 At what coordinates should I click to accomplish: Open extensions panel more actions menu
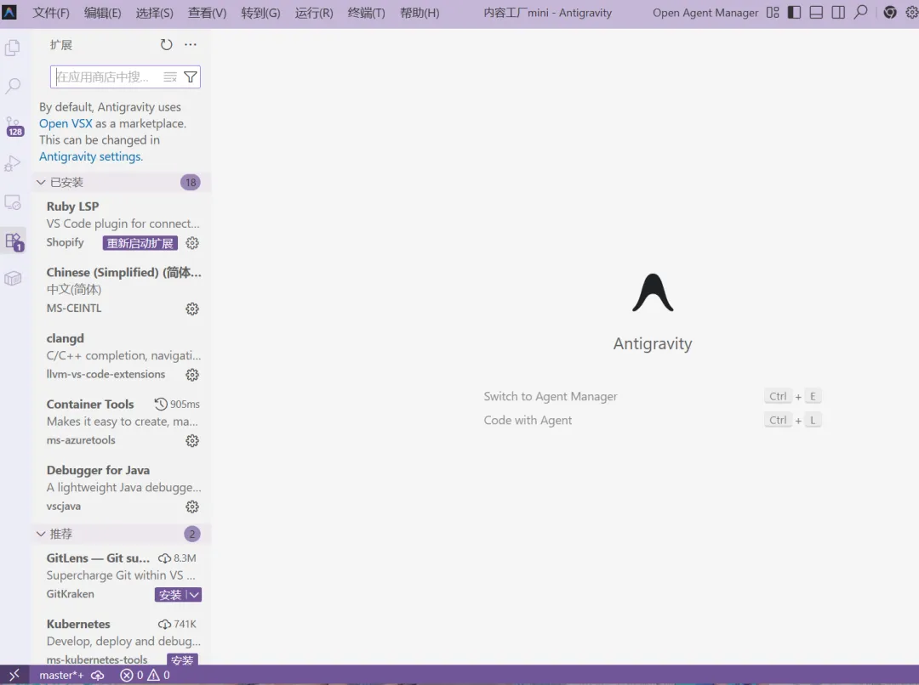point(191,44)
